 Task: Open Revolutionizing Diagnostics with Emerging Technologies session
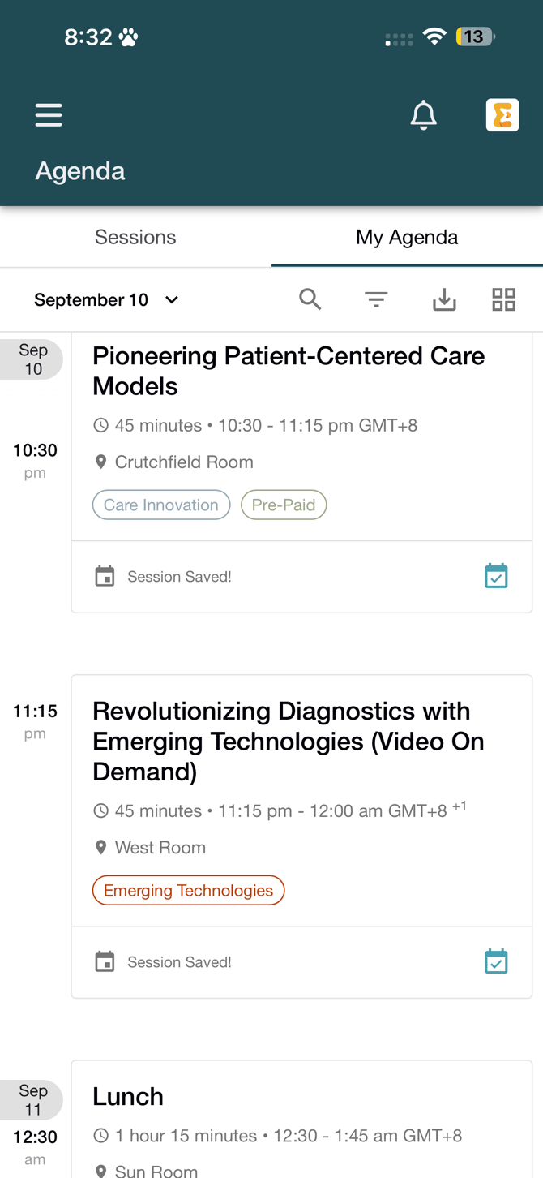point(289,741)
